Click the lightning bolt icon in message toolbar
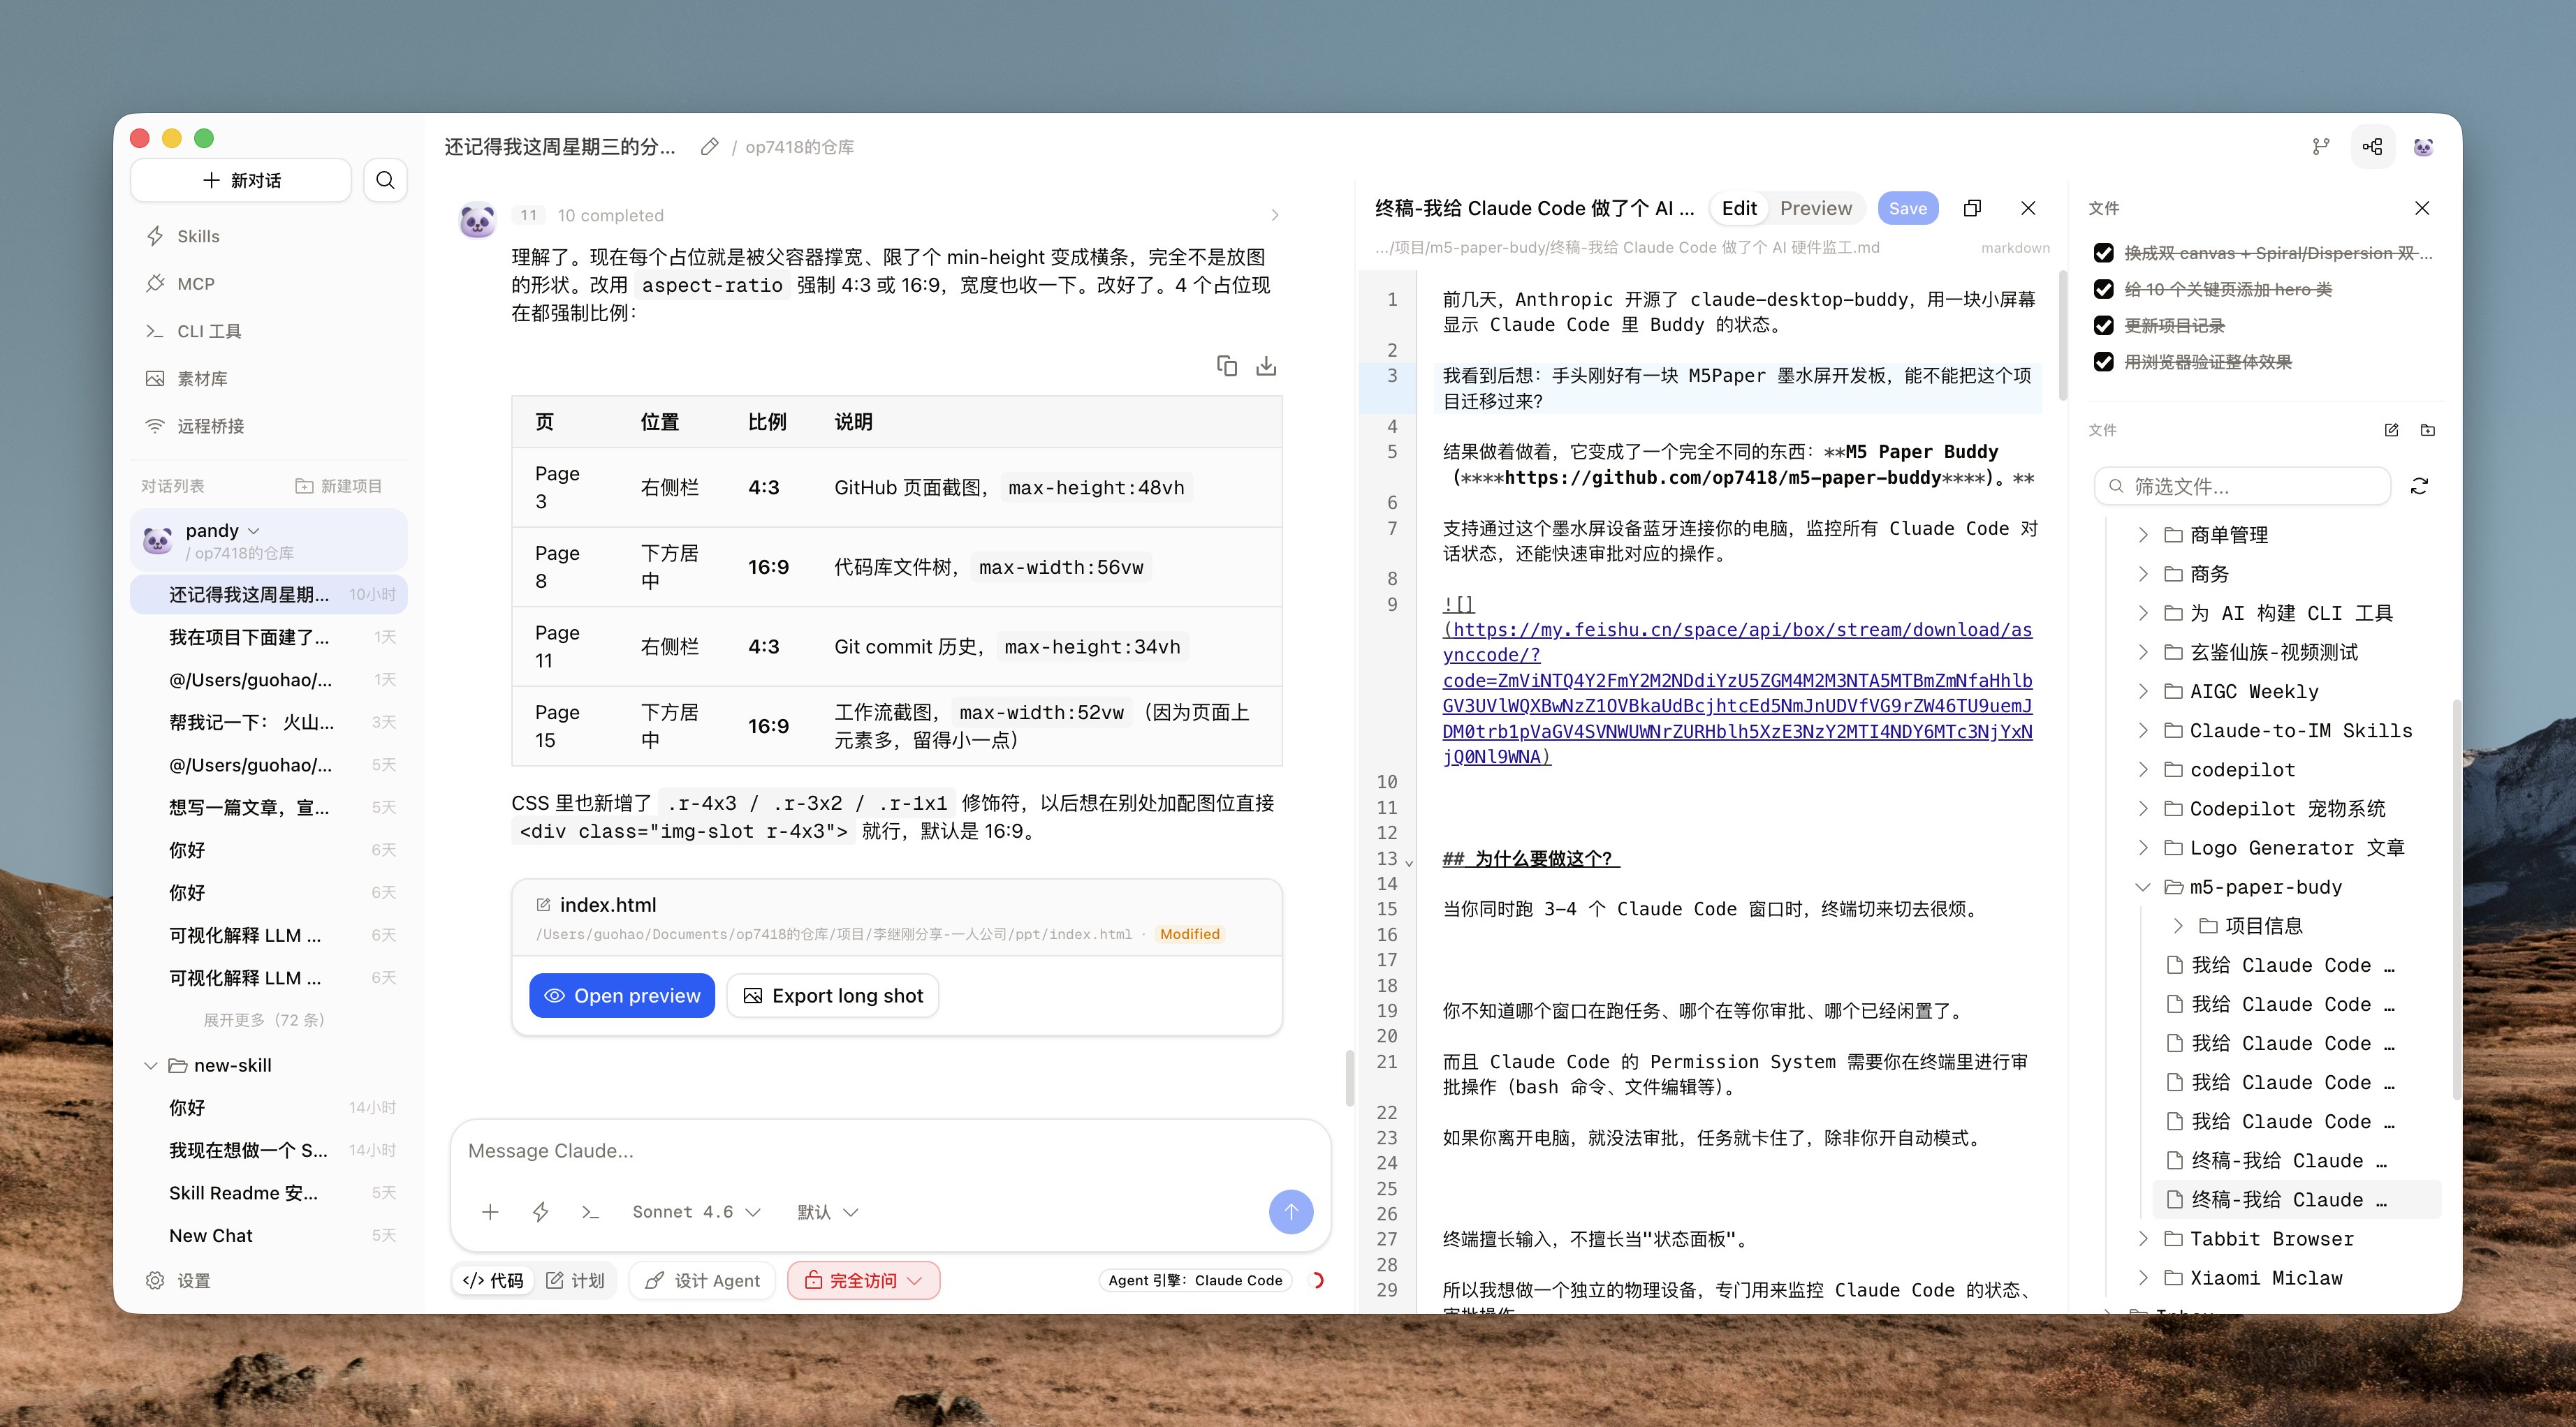 pyautogui.click(x=540, y=1211)
